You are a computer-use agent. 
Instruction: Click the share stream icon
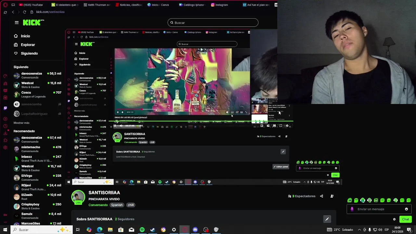(x=321, y=196)
